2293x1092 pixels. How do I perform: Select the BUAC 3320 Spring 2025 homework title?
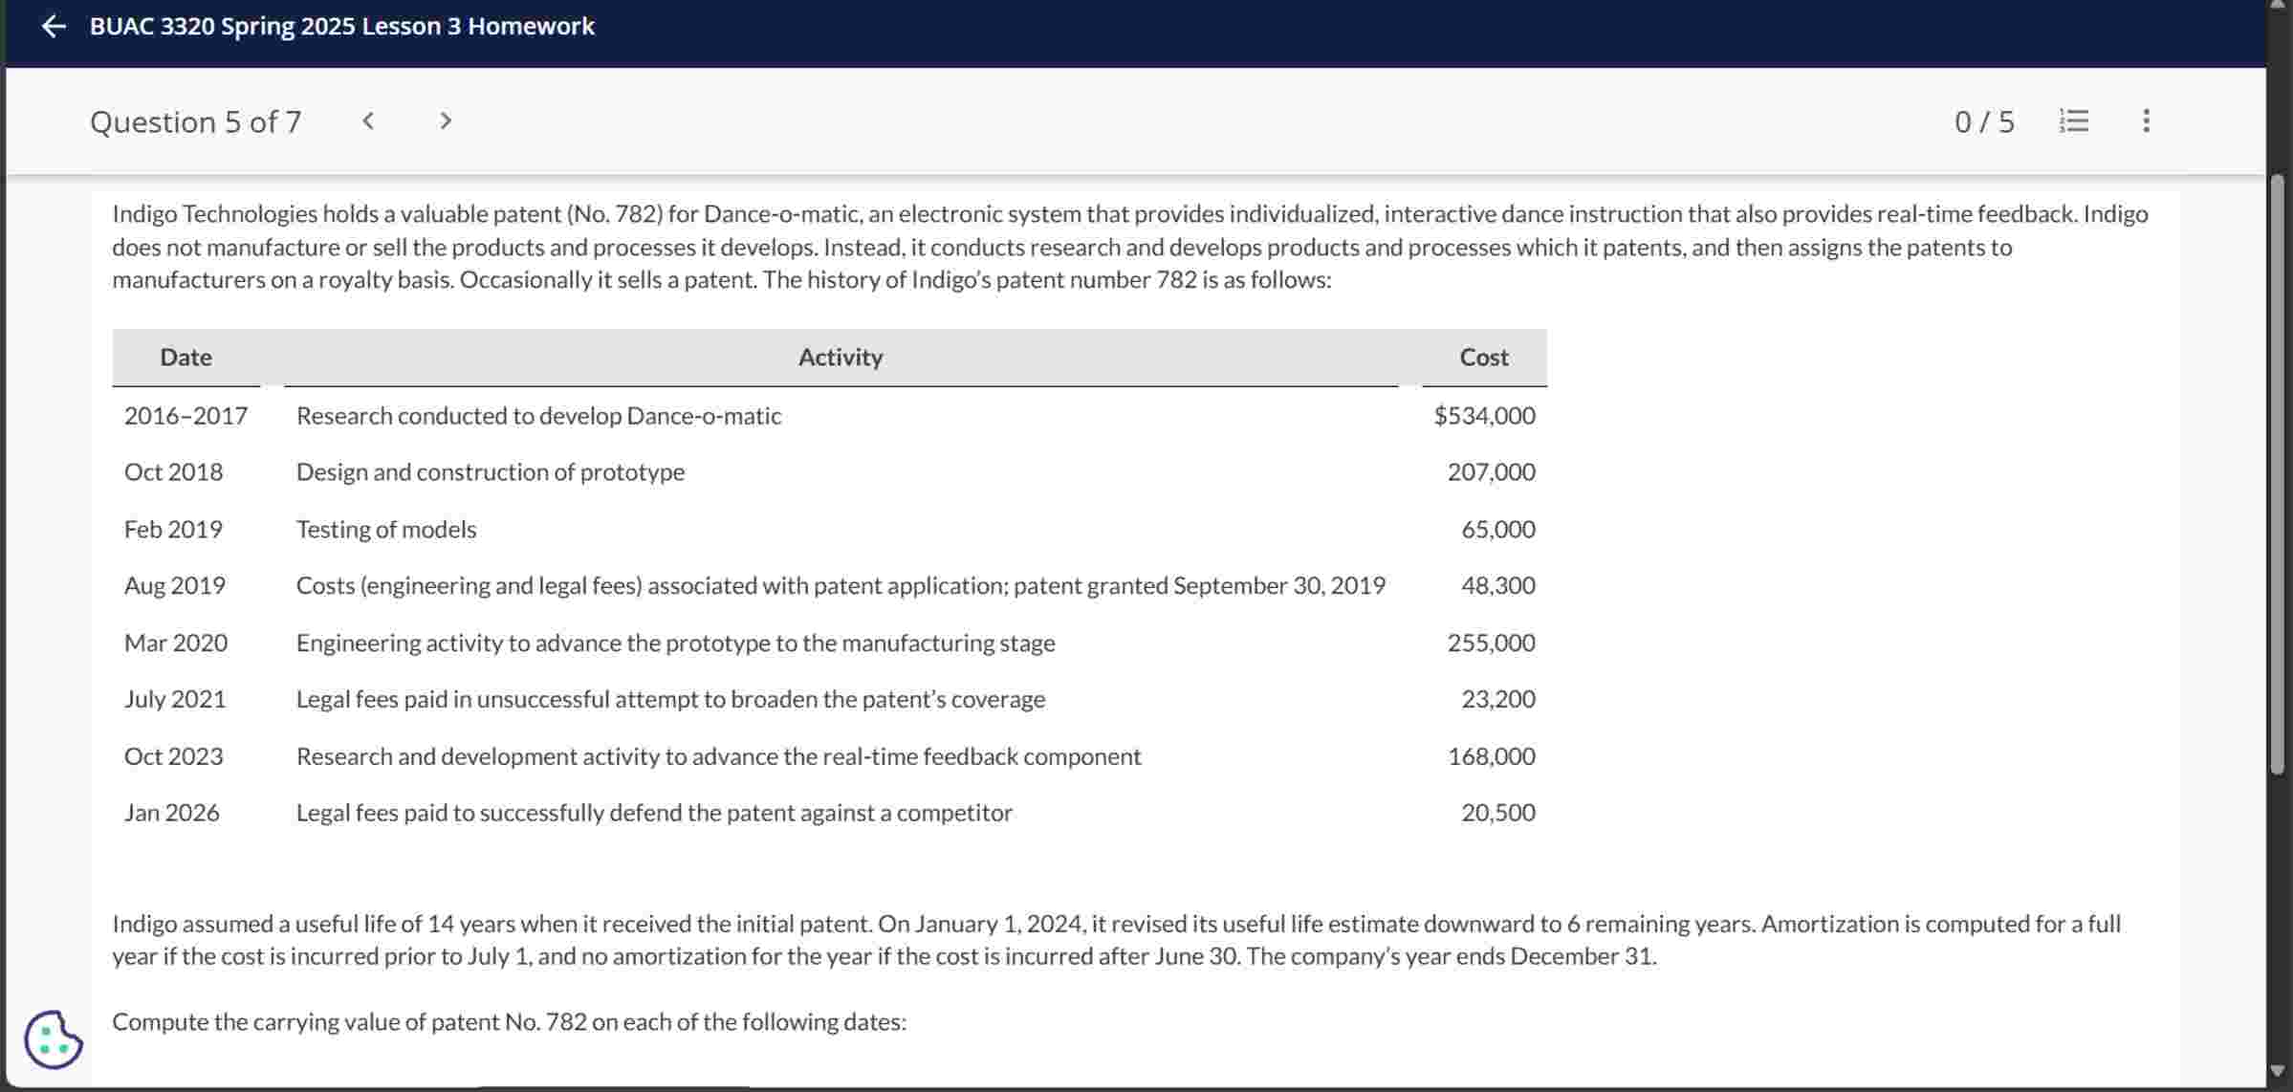coord(340,26)
